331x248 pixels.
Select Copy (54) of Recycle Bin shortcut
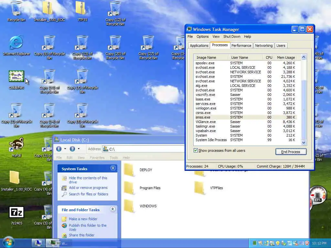pyautogui.click(x=49, y=115)
